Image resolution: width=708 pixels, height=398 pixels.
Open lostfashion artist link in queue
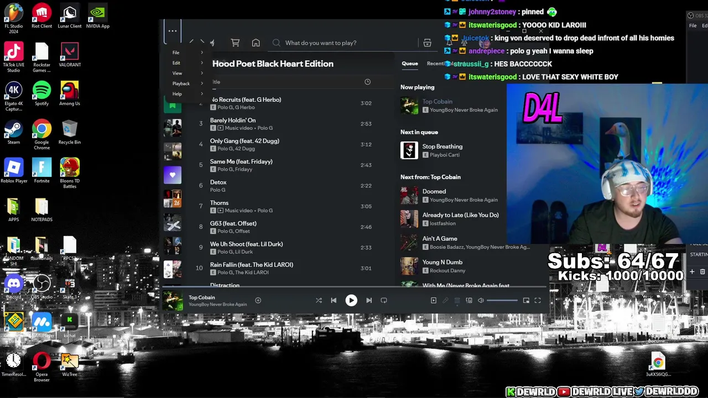(442, 223)
